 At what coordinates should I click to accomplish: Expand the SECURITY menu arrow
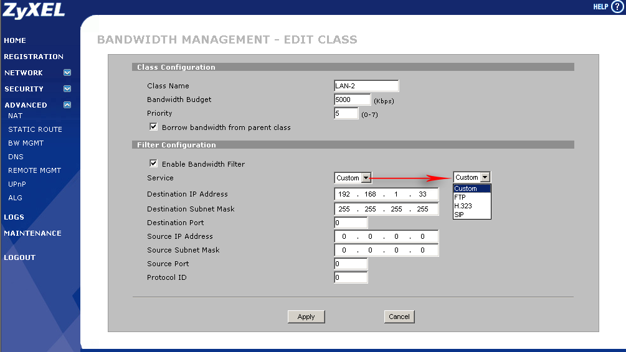[67, 88]
